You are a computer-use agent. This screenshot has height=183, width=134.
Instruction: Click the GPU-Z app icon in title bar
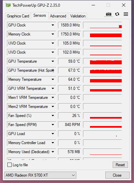(x=8, y=5)
